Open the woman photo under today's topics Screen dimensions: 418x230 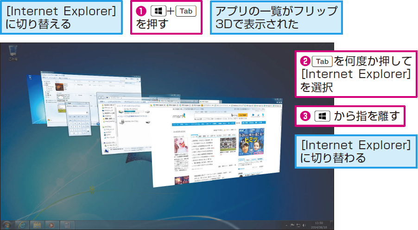(181, 145)
